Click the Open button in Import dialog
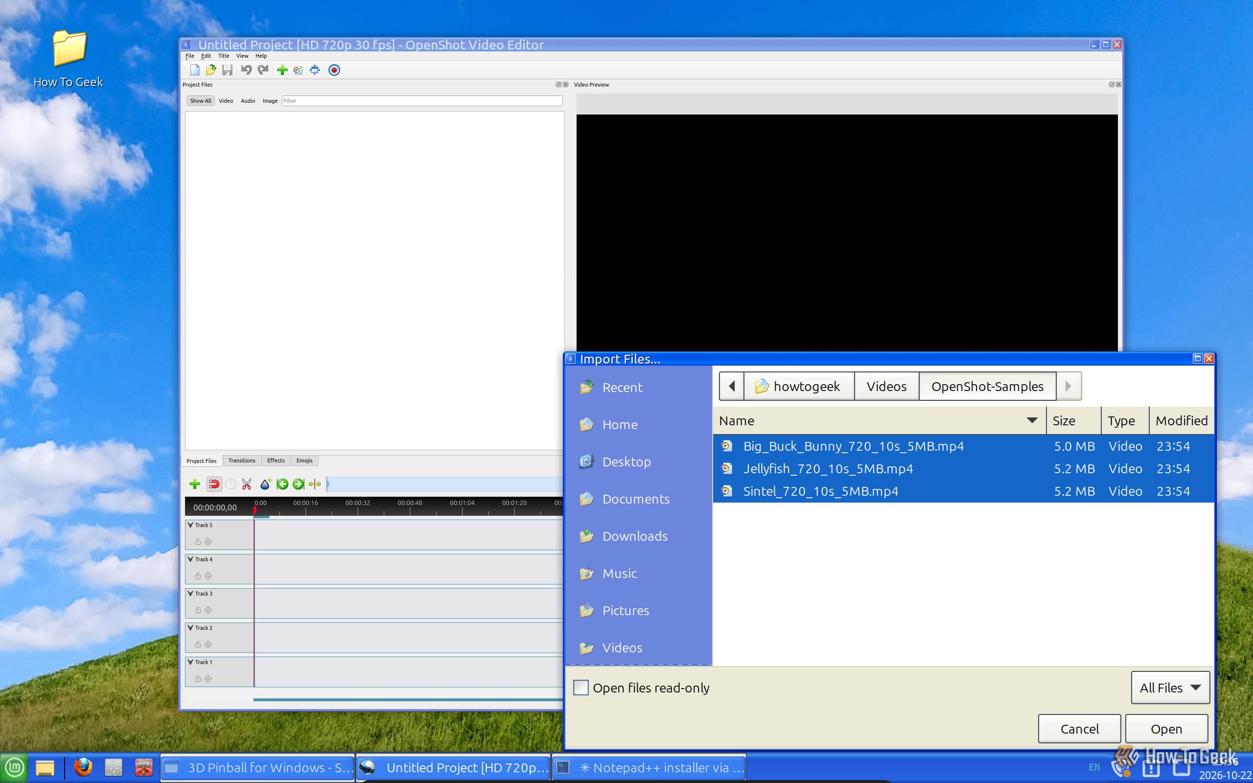This screenshot has width=1253, height=783. coord(1166,729)
